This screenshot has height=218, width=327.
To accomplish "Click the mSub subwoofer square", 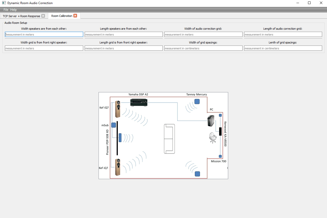I will point(114,125).
